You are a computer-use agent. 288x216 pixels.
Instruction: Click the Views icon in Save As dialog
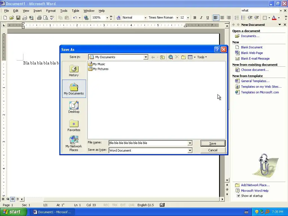pyautogui.click(x=190, y=57)
